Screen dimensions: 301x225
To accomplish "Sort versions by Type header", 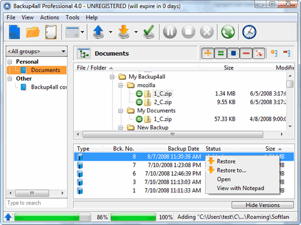I will click(88, 149).
